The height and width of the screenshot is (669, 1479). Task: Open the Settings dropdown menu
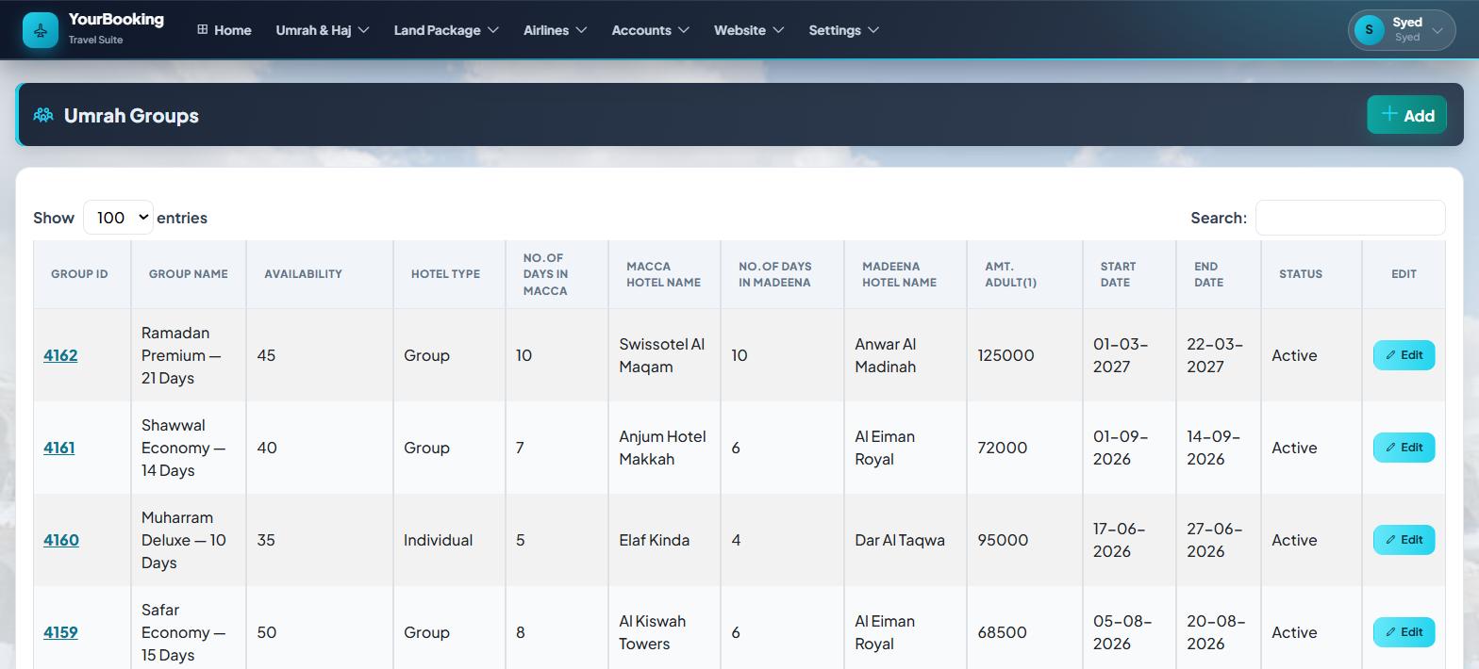844,30
